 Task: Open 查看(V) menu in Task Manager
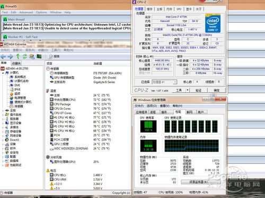(165, 106)
